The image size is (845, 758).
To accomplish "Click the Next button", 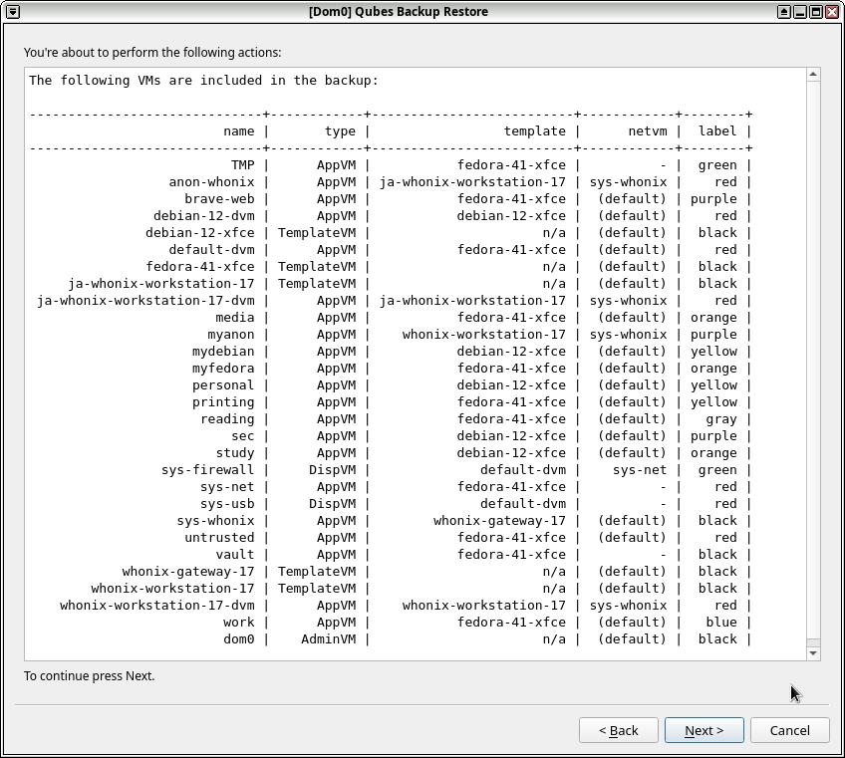I will 704,730.
